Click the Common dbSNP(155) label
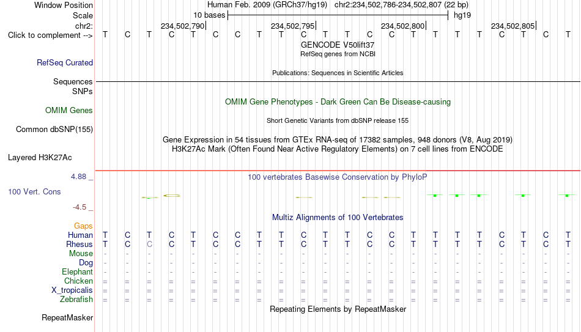 (54, 130)
